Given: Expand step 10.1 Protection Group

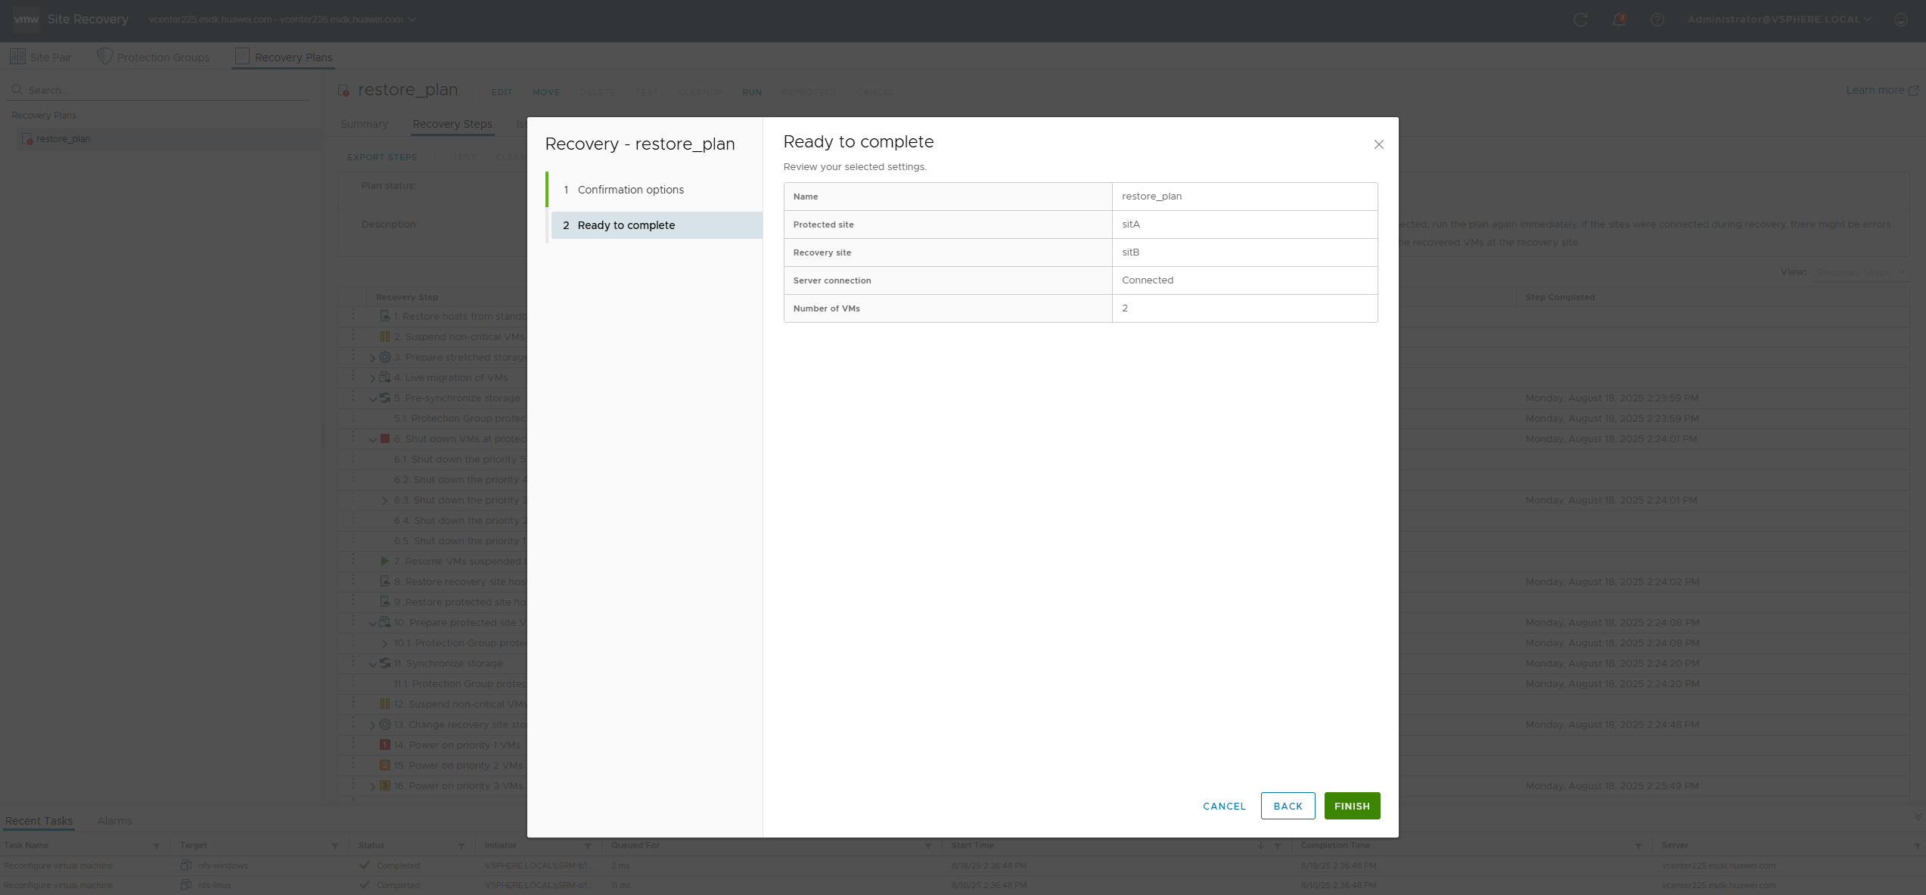Looking at the screenshot, I should (x=385, y=643).
